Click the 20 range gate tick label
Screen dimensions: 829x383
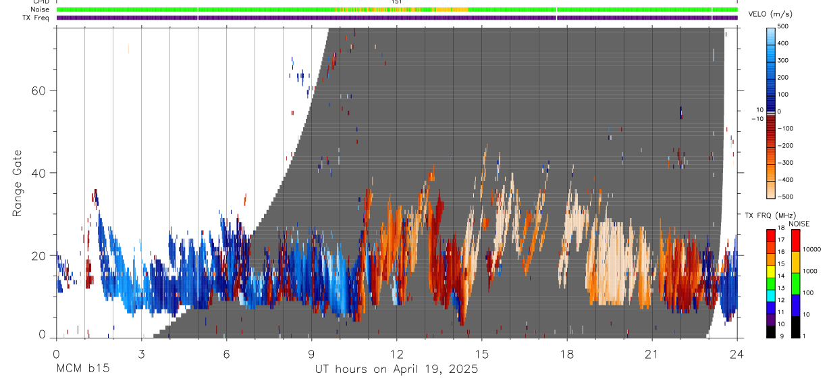pos(37,256)
